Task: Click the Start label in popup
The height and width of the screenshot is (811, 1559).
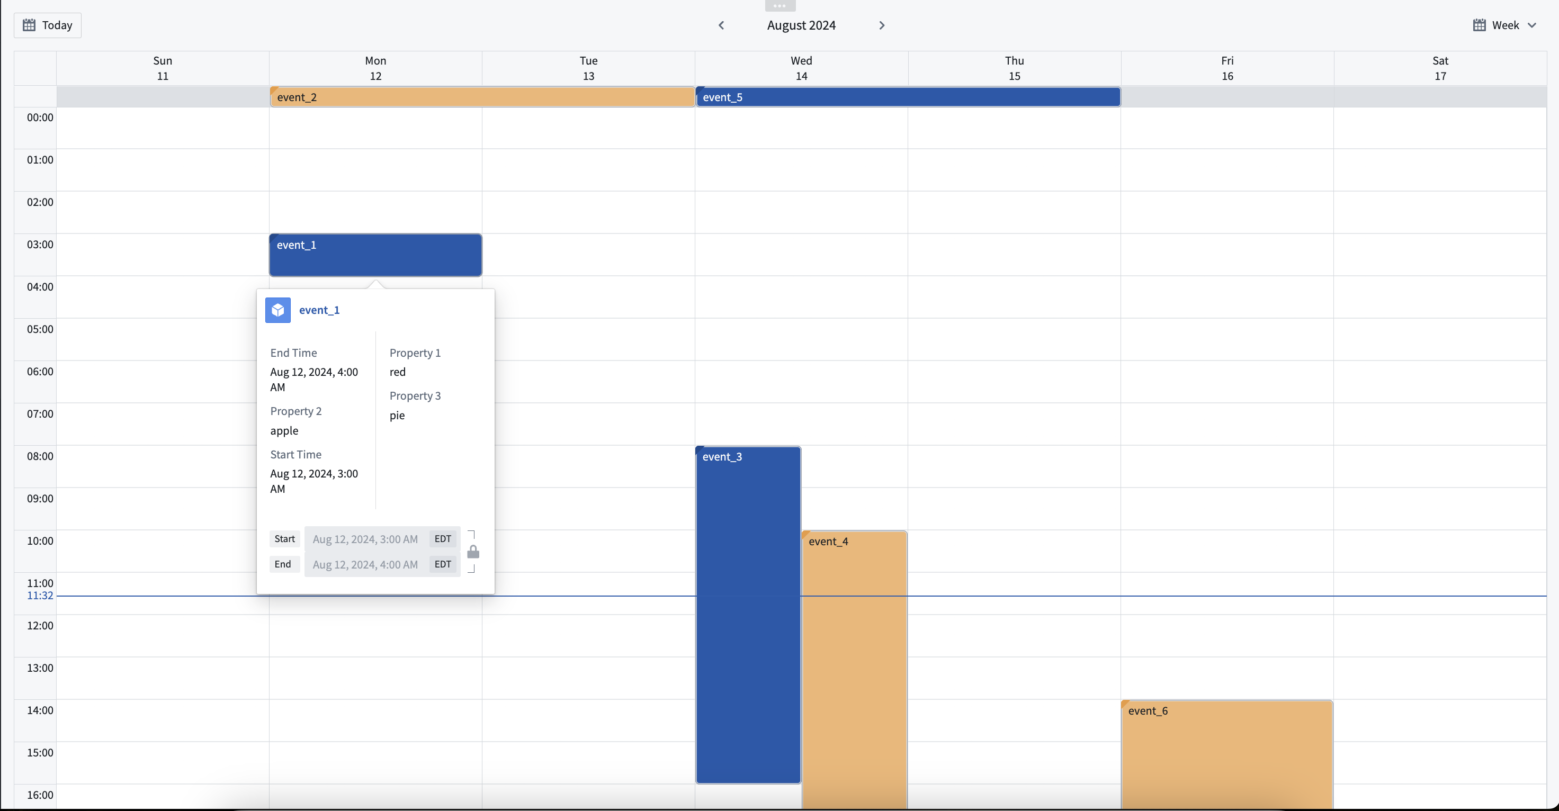Action: click(x=284, y=539)
